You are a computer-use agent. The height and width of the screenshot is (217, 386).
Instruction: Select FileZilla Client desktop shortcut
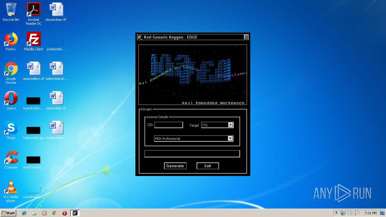(33, 42)
